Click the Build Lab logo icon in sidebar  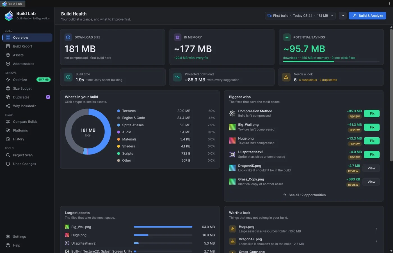click(9, 16)
